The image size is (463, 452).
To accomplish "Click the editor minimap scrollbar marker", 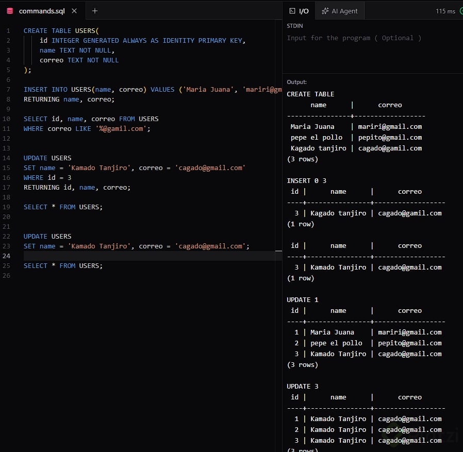I will 278,251.
